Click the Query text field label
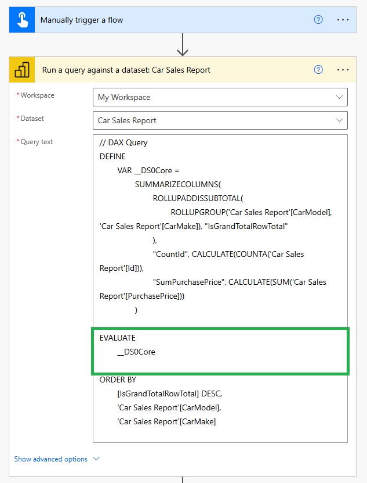Image resolution: width=367 pixels, height=483 pixels. pyautogui.click(x=37, y=142)
